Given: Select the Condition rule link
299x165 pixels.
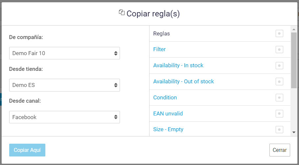Looking at the screenshot, I should [x=165, y=98].
